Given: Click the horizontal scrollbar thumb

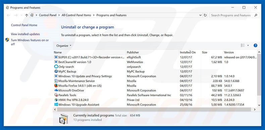Looking at the screenshot, I should [154, 110].
